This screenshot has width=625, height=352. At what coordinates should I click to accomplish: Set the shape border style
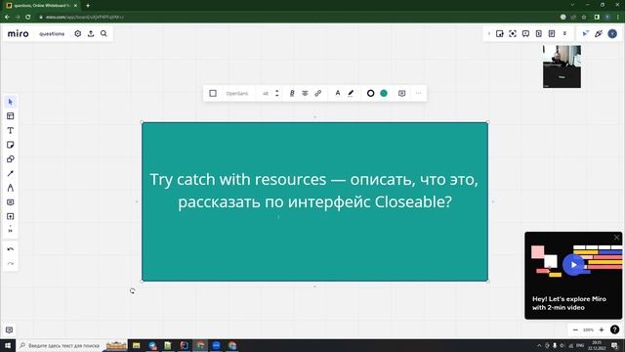coord(371,94)
